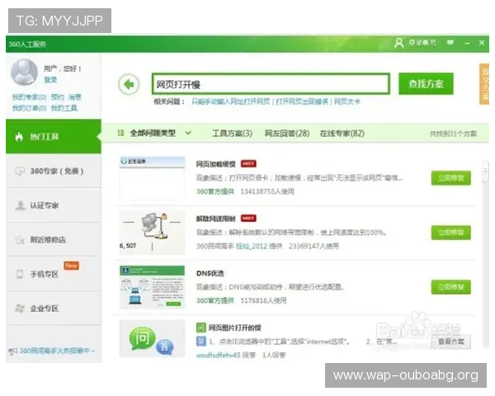
Task: Switch to 网友回答(28) tab
Action: click(x=287, y=134)
